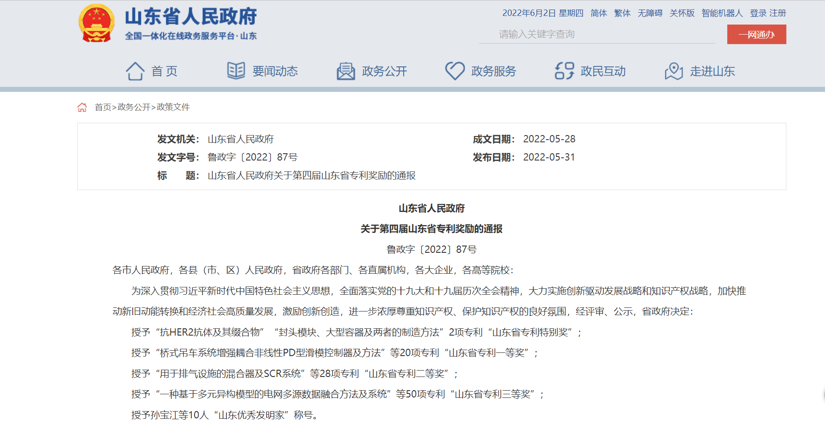
Task: Switch to 繁体 traditional Chinese
Action: [622, 13]
